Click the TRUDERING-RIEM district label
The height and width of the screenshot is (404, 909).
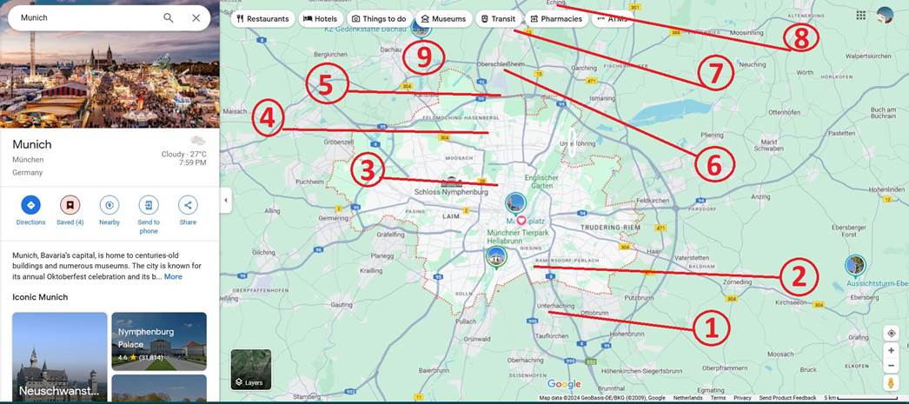610,228
